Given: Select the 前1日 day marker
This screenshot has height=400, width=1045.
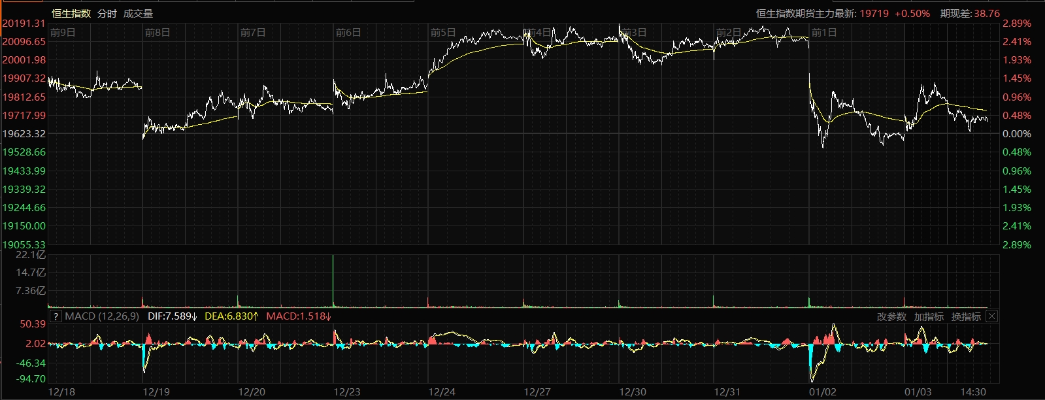Looking at the screenshot, I should tap(823, 32).
